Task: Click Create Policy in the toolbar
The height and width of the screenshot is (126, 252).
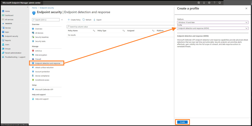Action: tap(74, 20)
